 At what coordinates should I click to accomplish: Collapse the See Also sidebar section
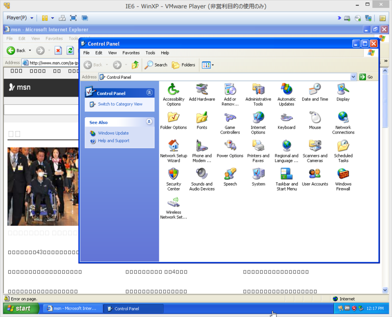tap(149, 122)
